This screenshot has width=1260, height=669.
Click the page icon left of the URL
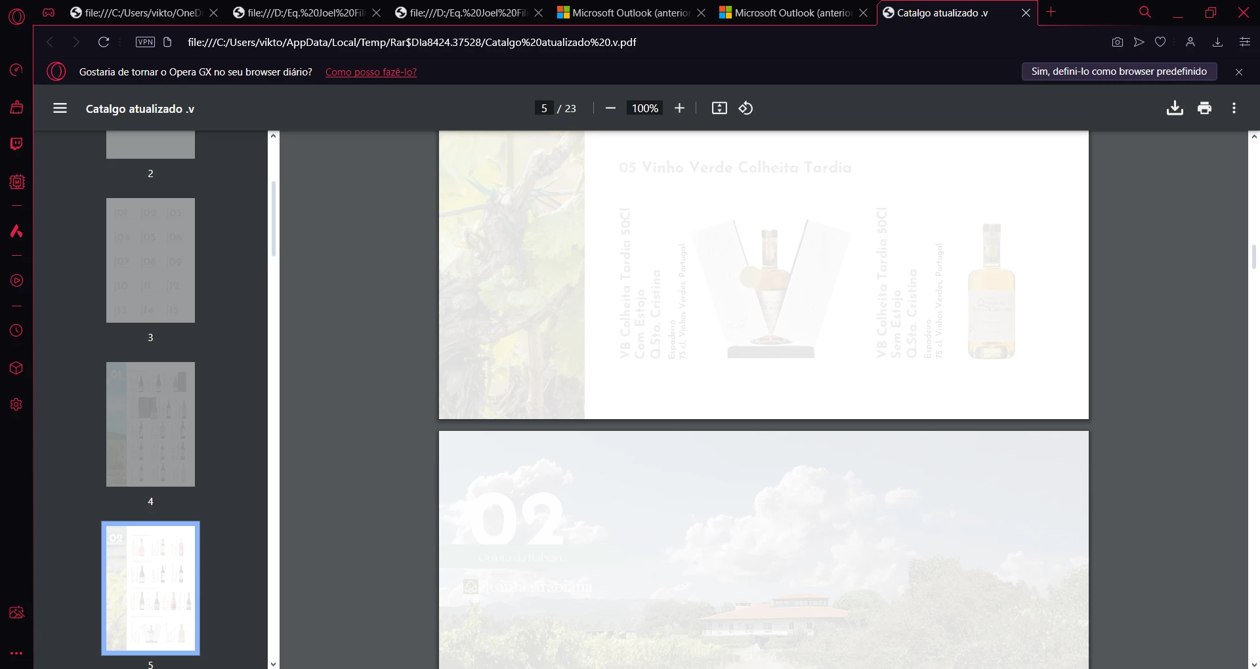[x=167, y=42]
